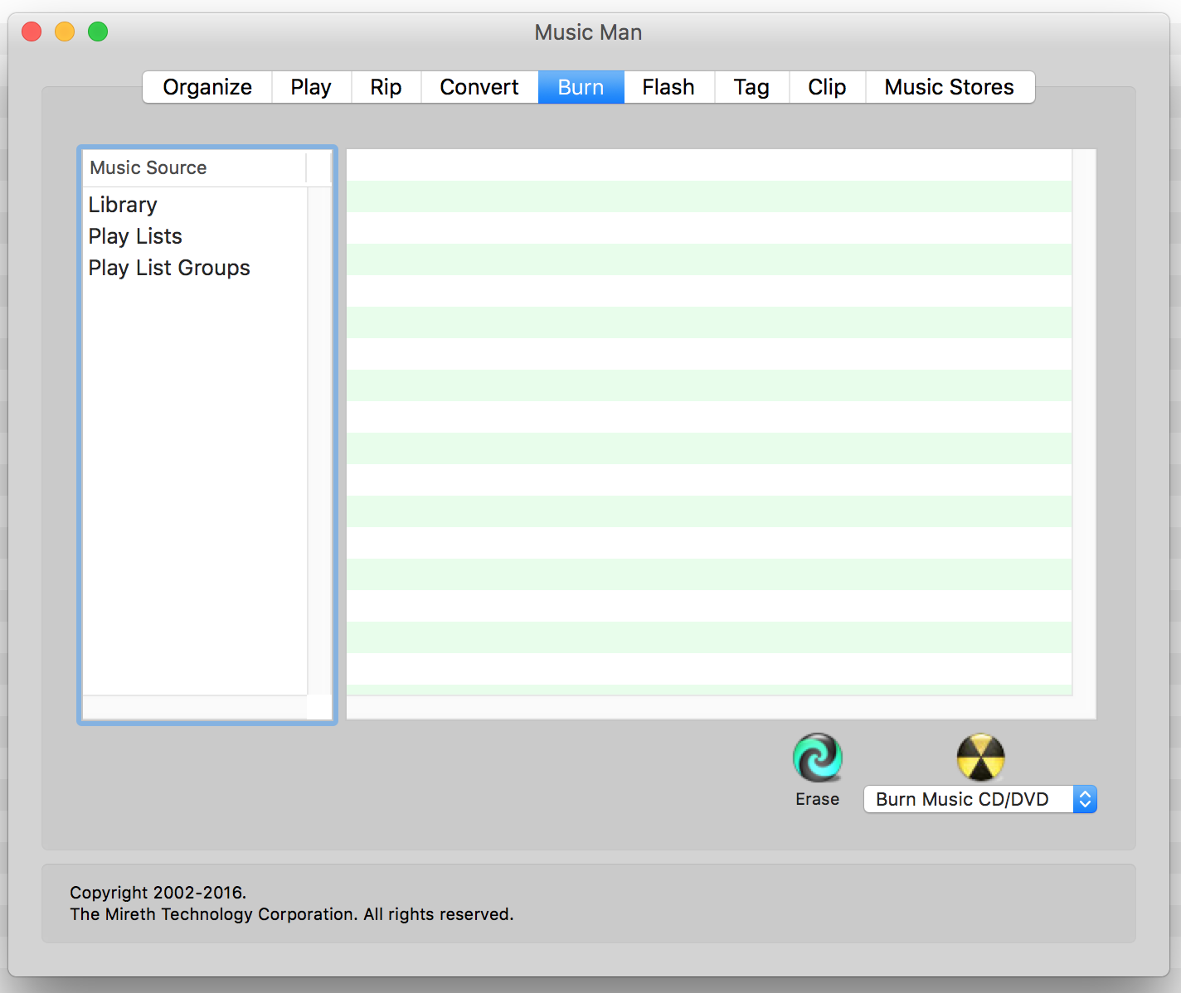Click the teal swirl Erase icon
Image resolution: width=1181 pixels, height=993 pixels.
(818, 758)
